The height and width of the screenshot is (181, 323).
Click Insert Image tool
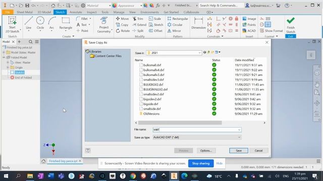pyautogui.click(x=249, y=19)
